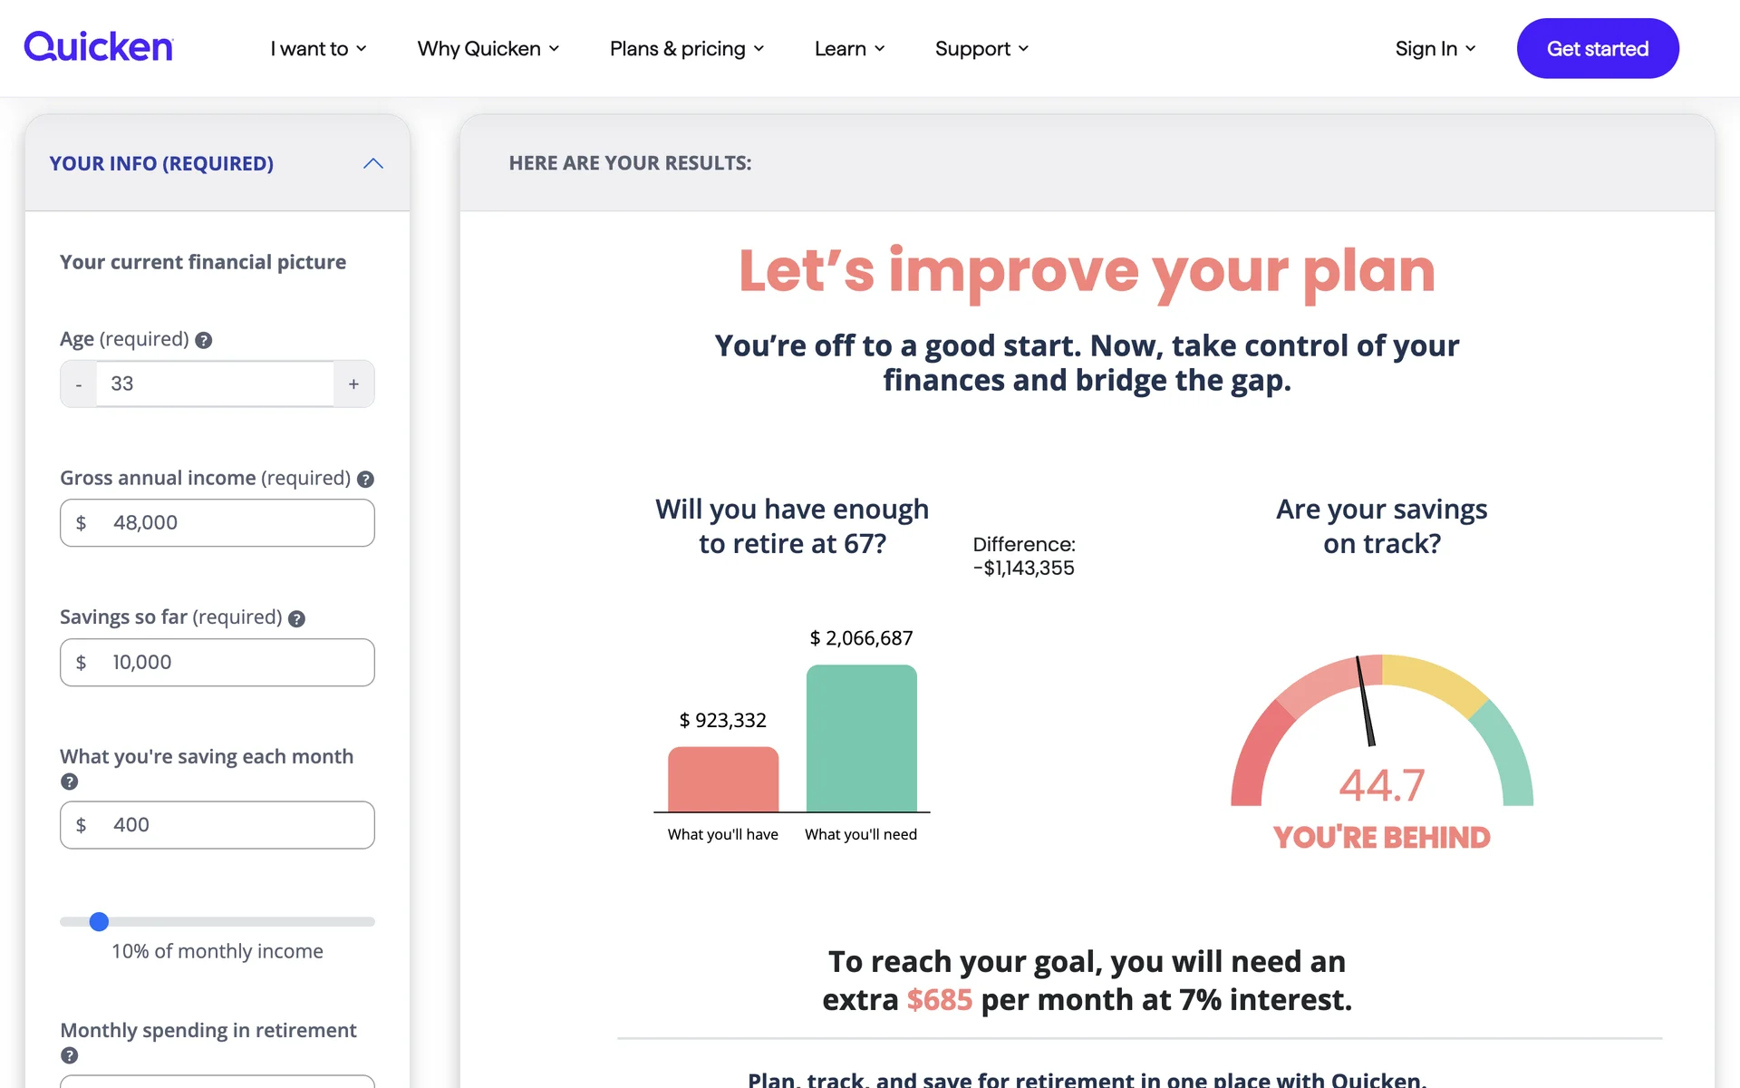Click the Monthly spending in retirement help icon
This screenshot has height=1088, width=1740.
pos(70,1055)
